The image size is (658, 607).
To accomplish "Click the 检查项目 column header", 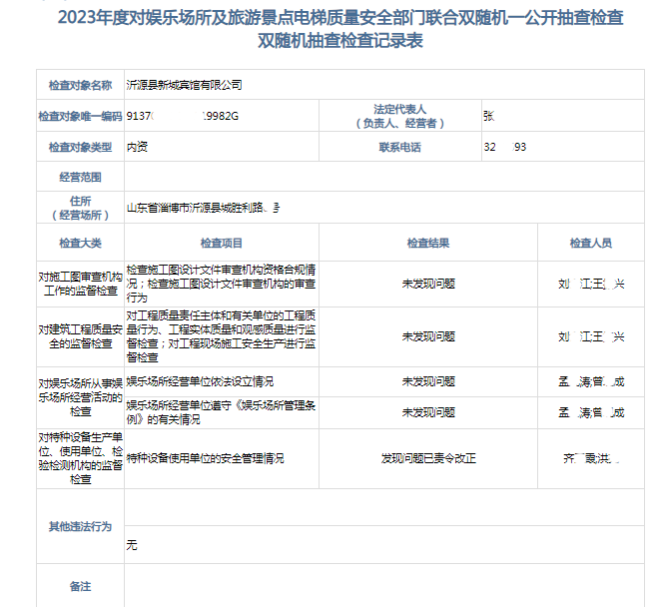I will (x=221, y=243).
